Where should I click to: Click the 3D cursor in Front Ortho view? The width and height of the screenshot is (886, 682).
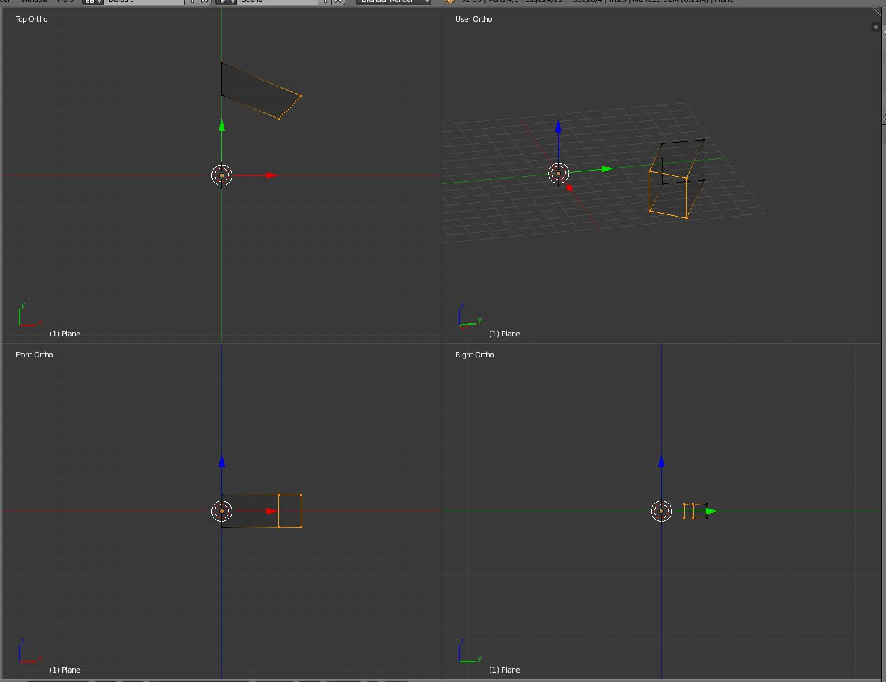point(221,511)
